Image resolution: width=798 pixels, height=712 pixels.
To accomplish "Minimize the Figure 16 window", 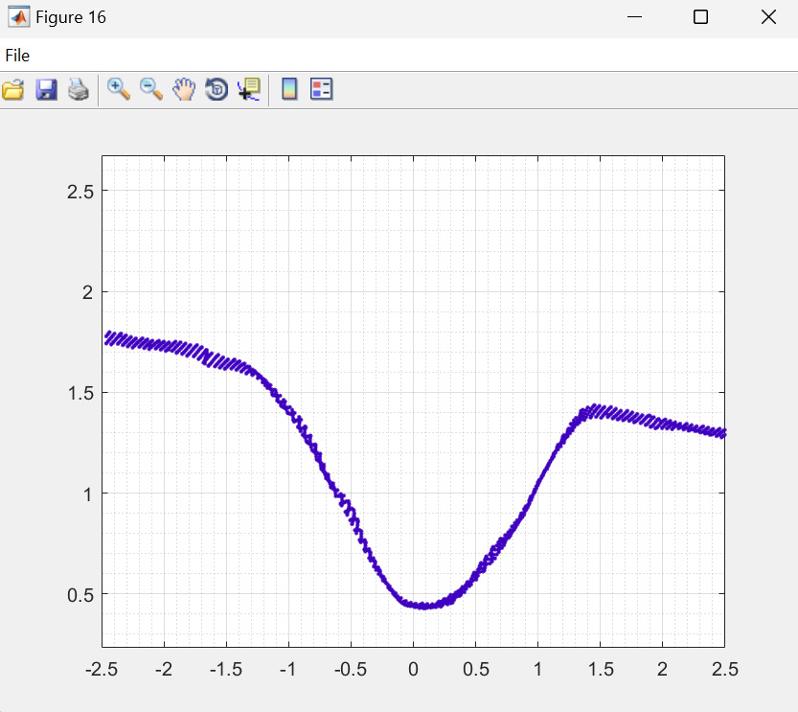I will tap(634, 17).
